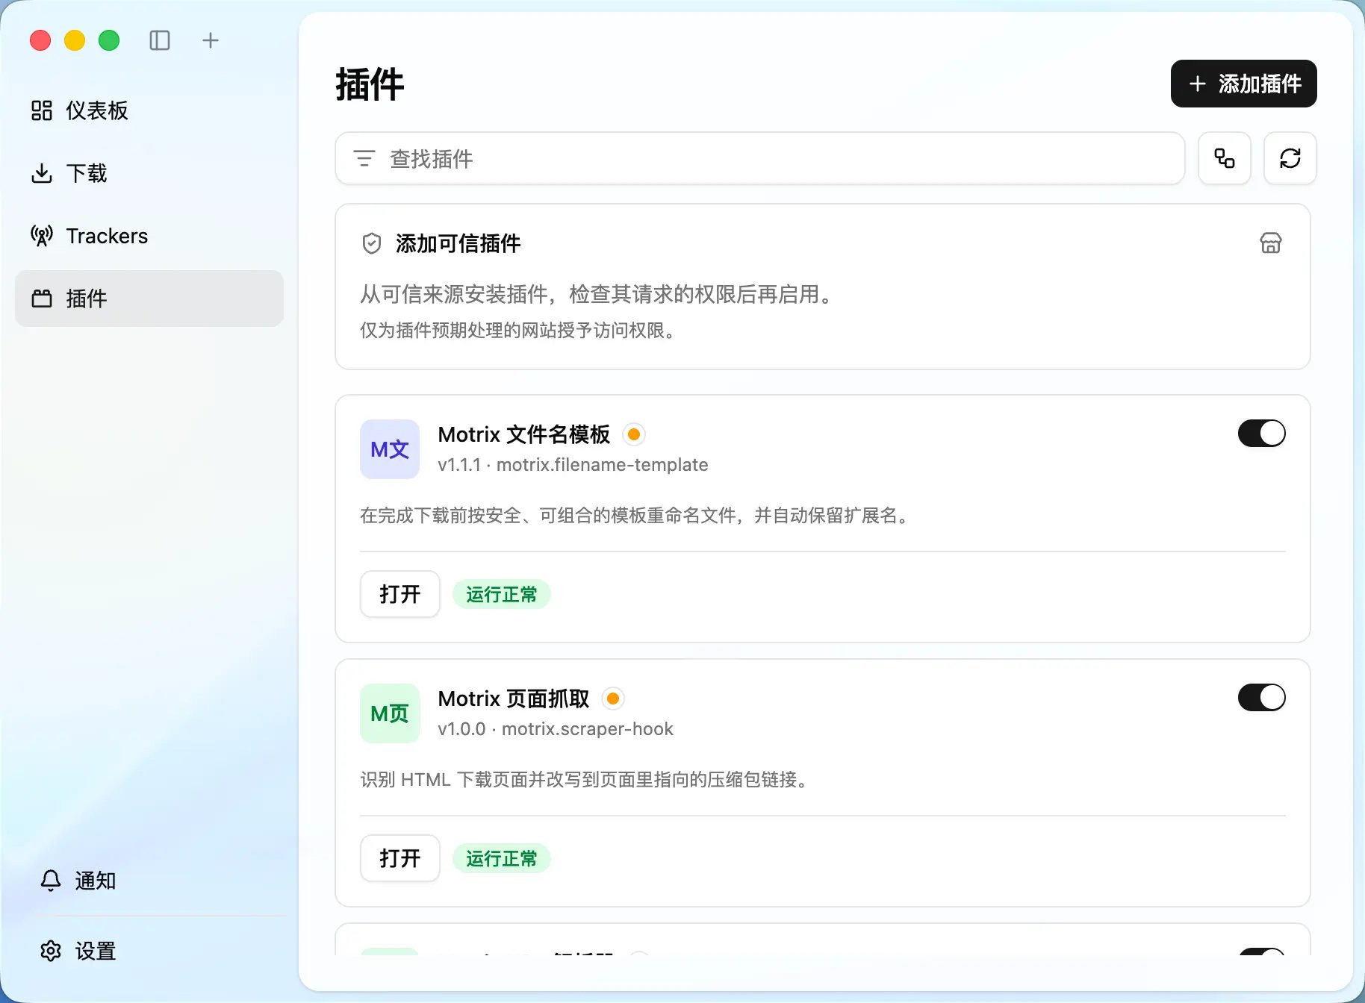1365x1003 pixels.
Task: Click the filter icon in search box
Action: pyautogui.click(x=364, y=158)
